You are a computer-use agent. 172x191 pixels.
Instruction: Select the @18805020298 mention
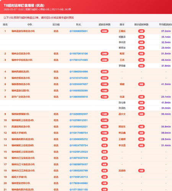point(79,91)
